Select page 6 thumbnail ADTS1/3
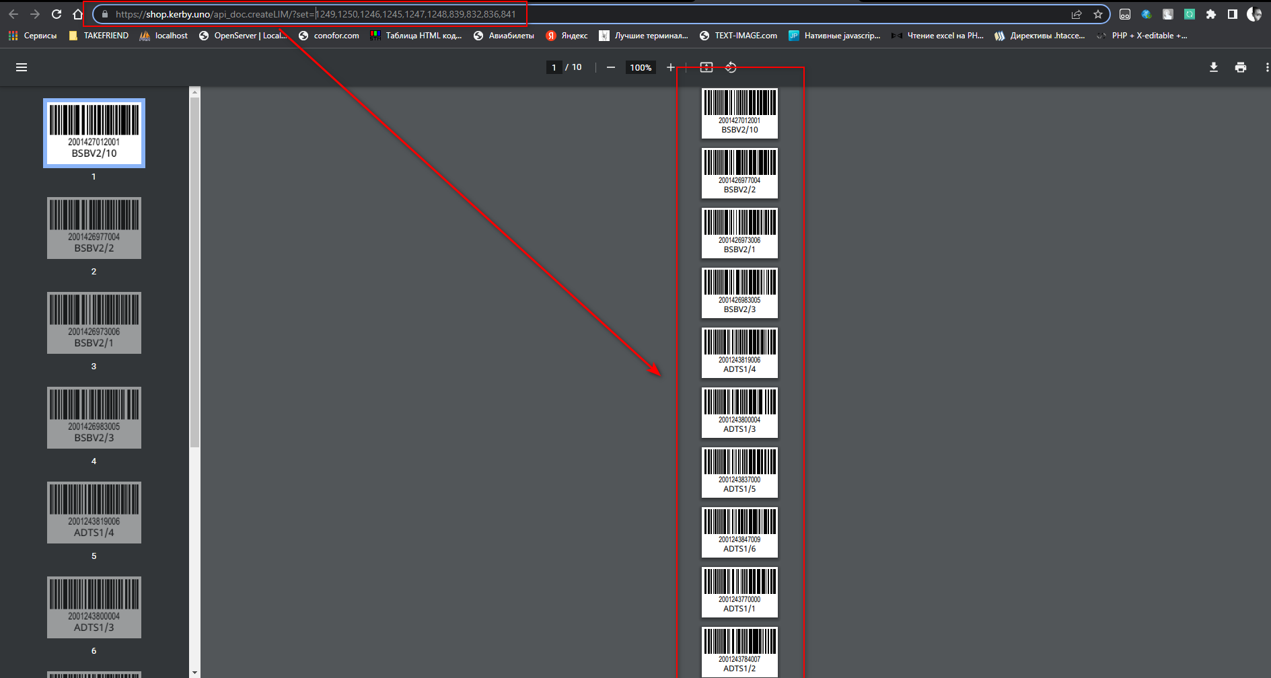The height and width of the screenshot is (678, 1271). (x=94, y=607)
